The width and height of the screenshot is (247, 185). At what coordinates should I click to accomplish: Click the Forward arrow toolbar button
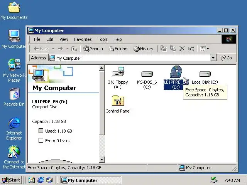tap(60, 49)
